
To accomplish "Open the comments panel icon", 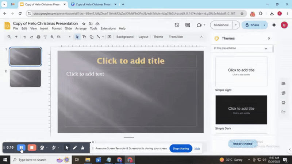I will click(x=188, y=25).
